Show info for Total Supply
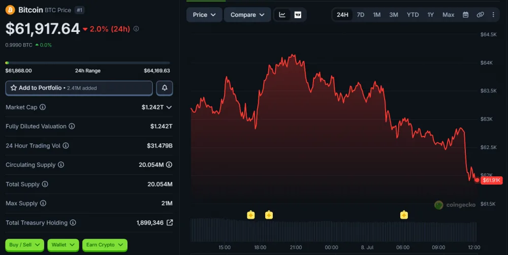508x255 pixels. point(45,184)
